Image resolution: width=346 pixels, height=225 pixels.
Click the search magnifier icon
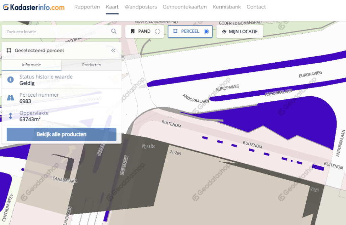pyautogui.click(x=114, y=31)
